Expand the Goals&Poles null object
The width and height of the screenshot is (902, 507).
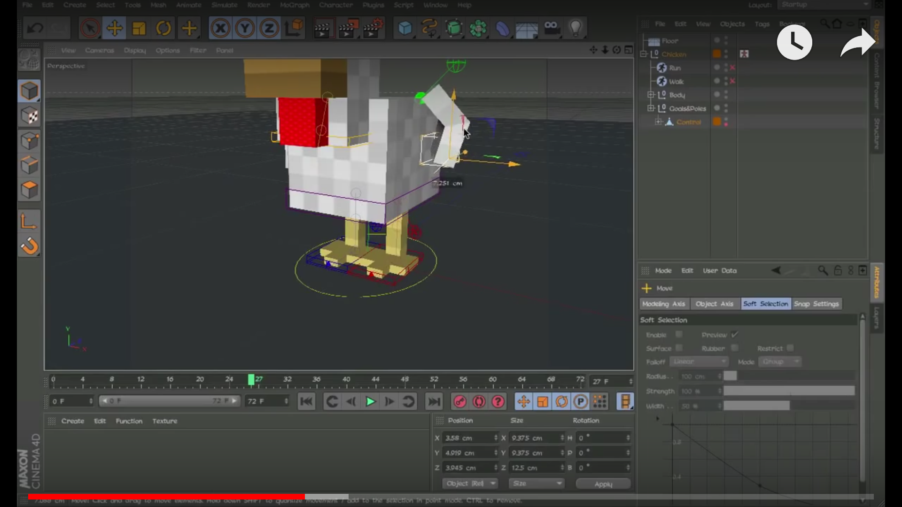[x=651, y=108]
